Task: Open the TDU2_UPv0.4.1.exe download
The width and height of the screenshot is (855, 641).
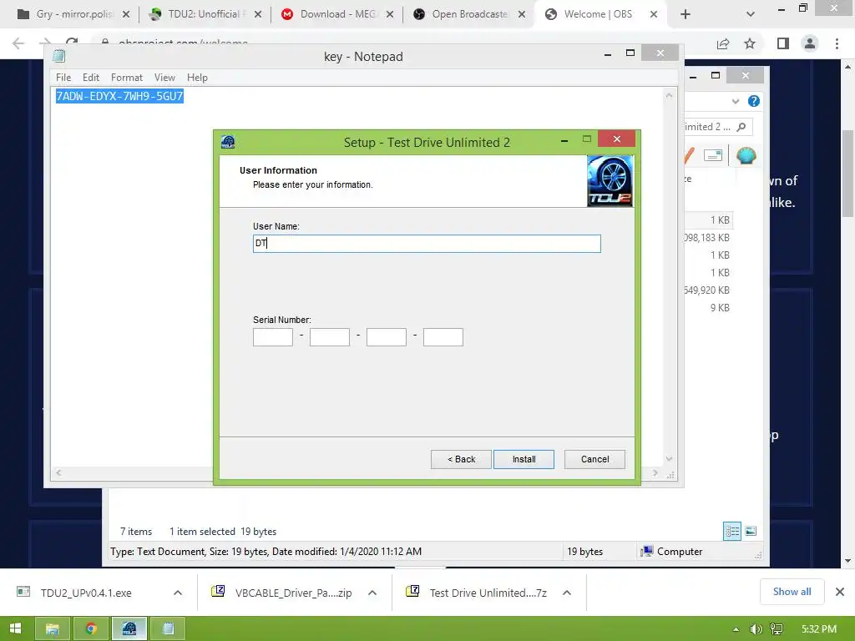Action: (86, 593)
